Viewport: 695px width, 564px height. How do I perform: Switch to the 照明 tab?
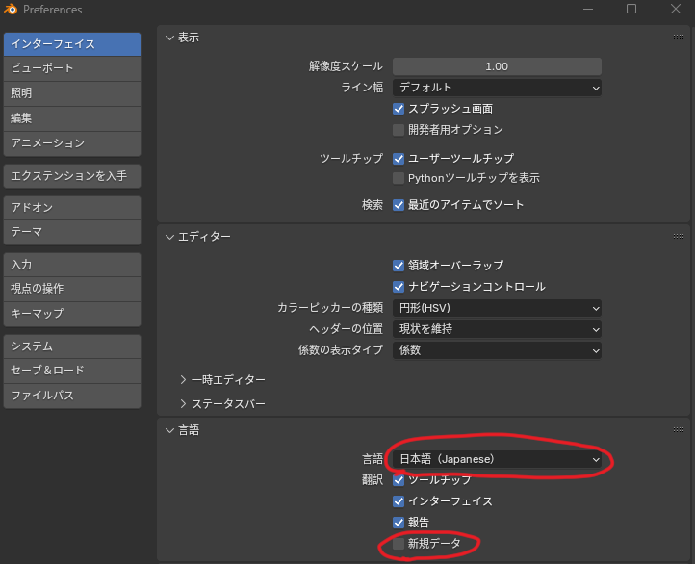pyautogui.click(x=72, y=93)
